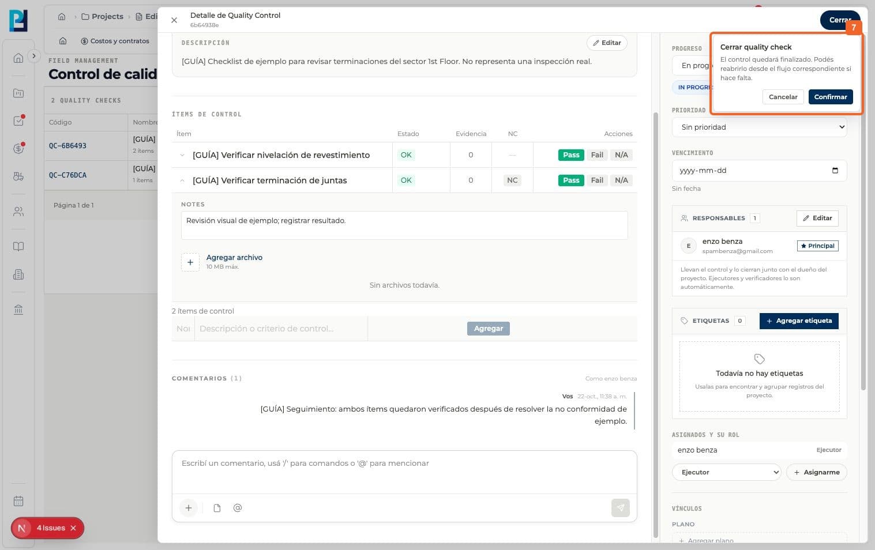875x550 pixels.
Task: Click the Descripción o criterio de control field
Action: 281,329
